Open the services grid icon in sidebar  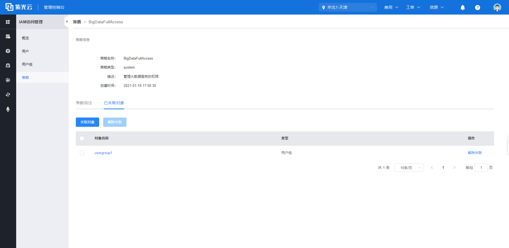pos(8,22)
